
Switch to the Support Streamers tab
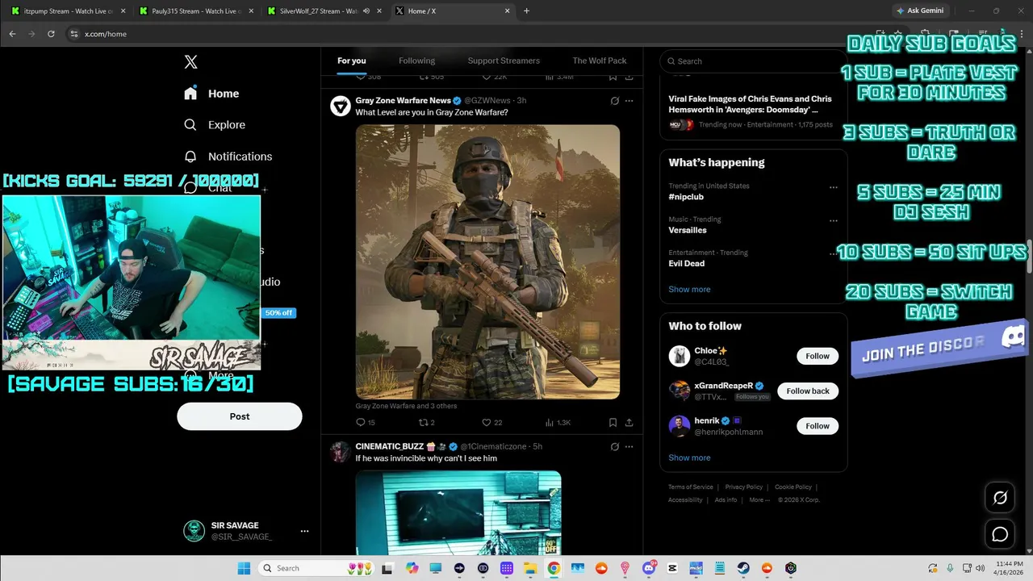pyautogui.click(x=504, y=61)
